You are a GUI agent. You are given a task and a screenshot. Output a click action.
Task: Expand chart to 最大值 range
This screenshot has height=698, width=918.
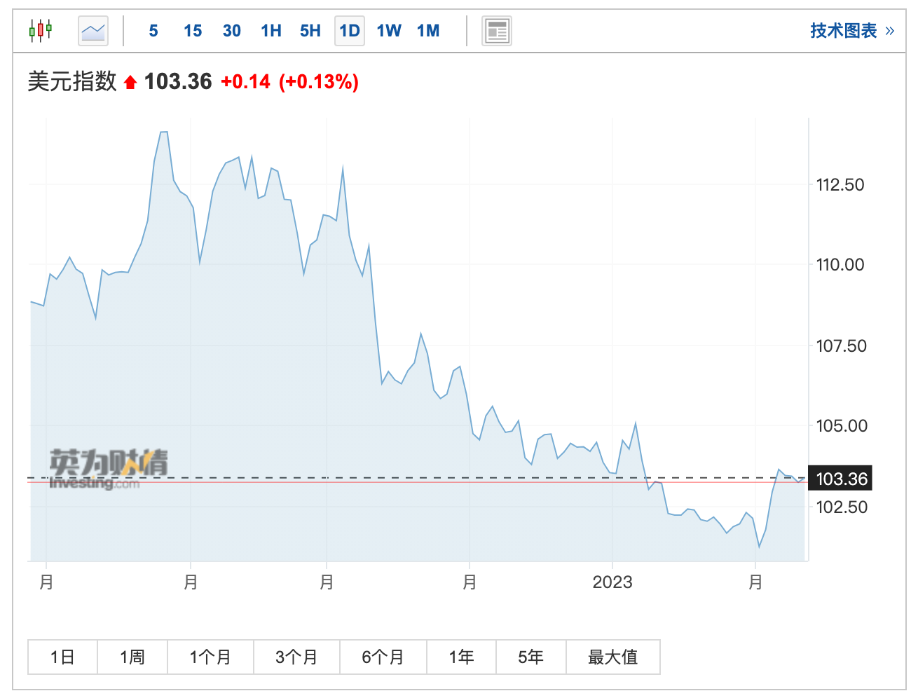coord(612,657)
